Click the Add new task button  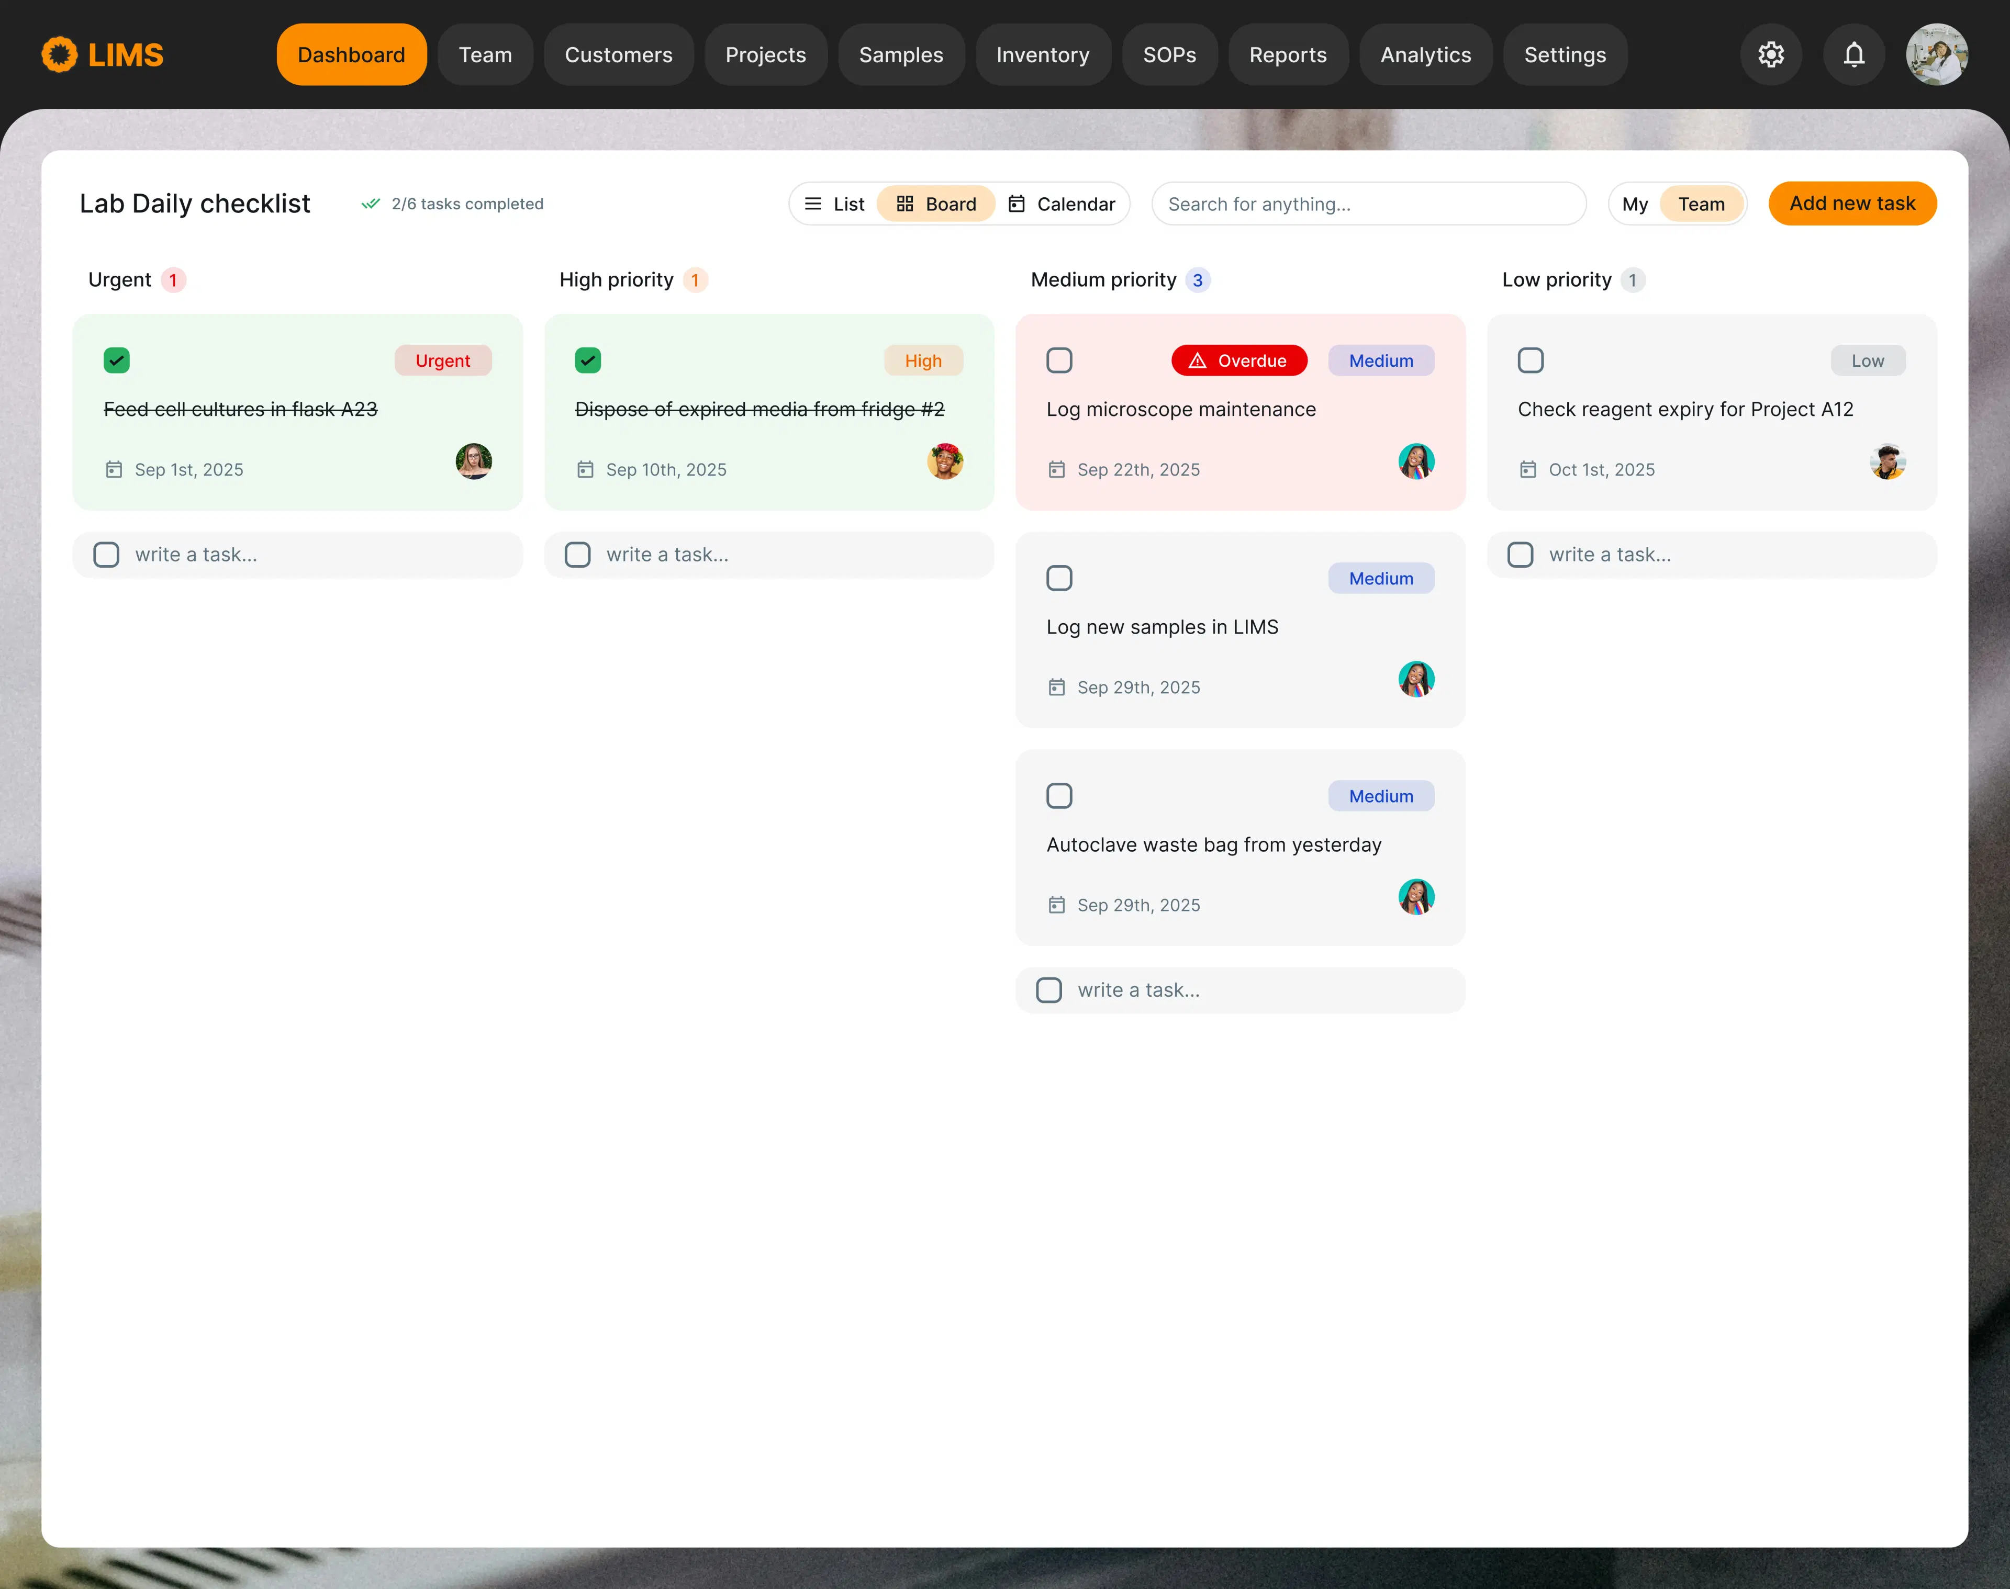tap(1851, 204)
